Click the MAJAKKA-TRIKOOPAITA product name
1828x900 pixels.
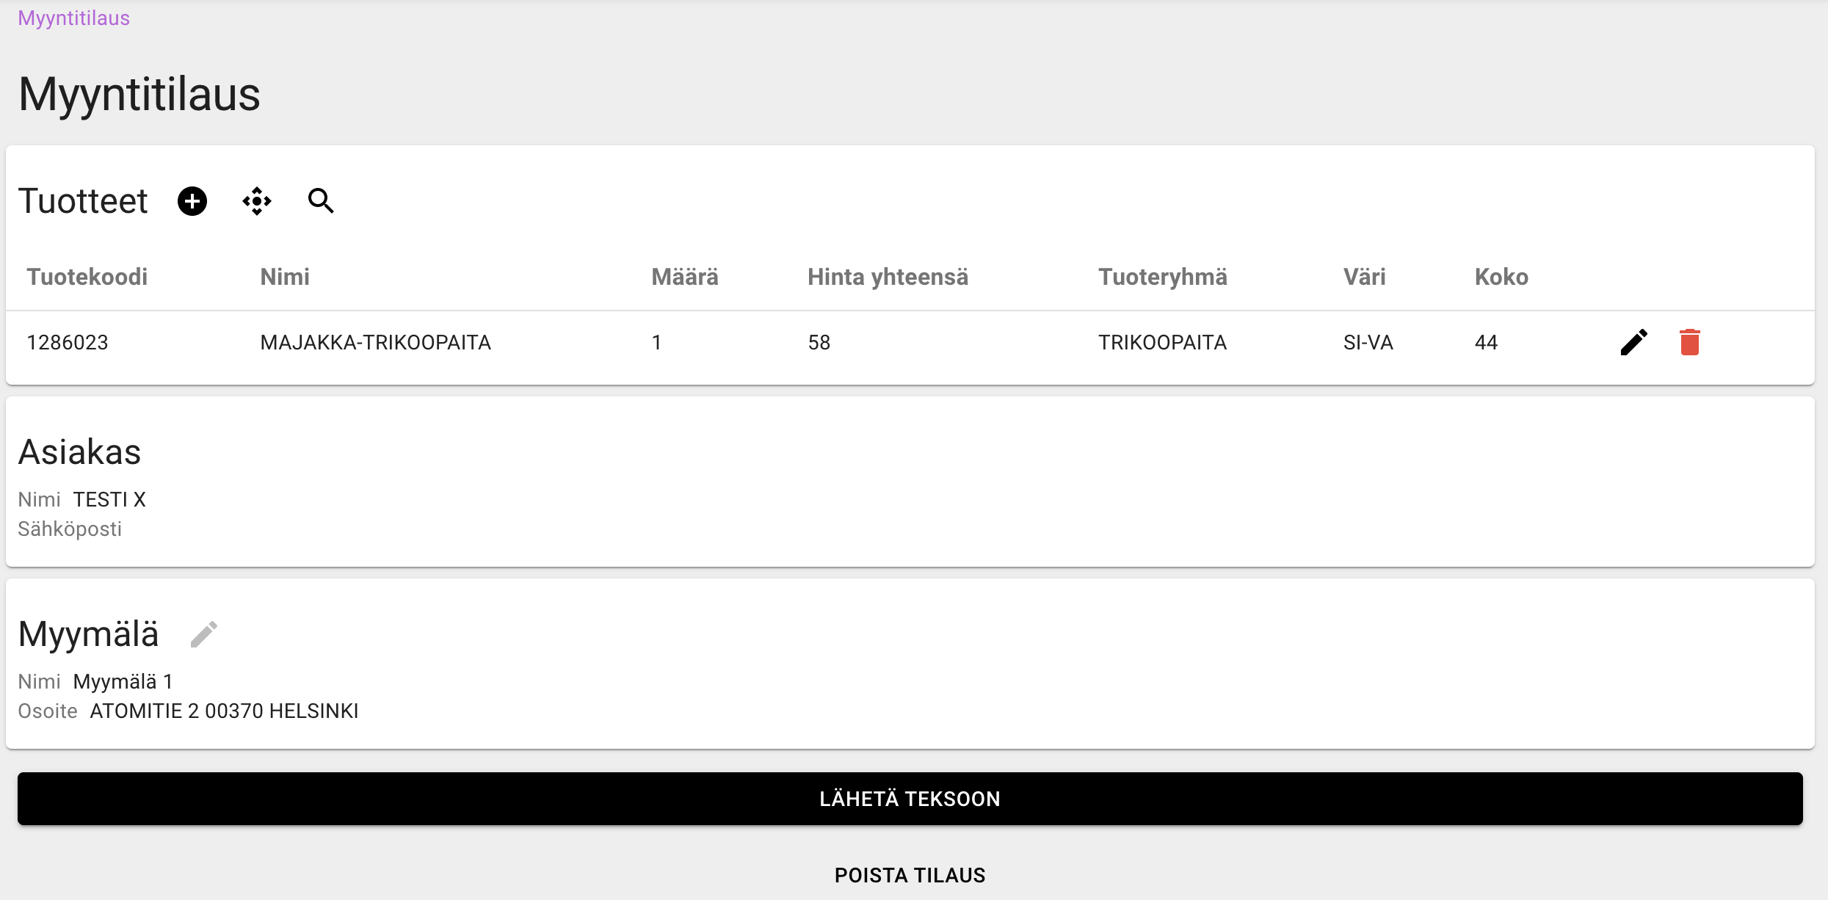[375, 342]
